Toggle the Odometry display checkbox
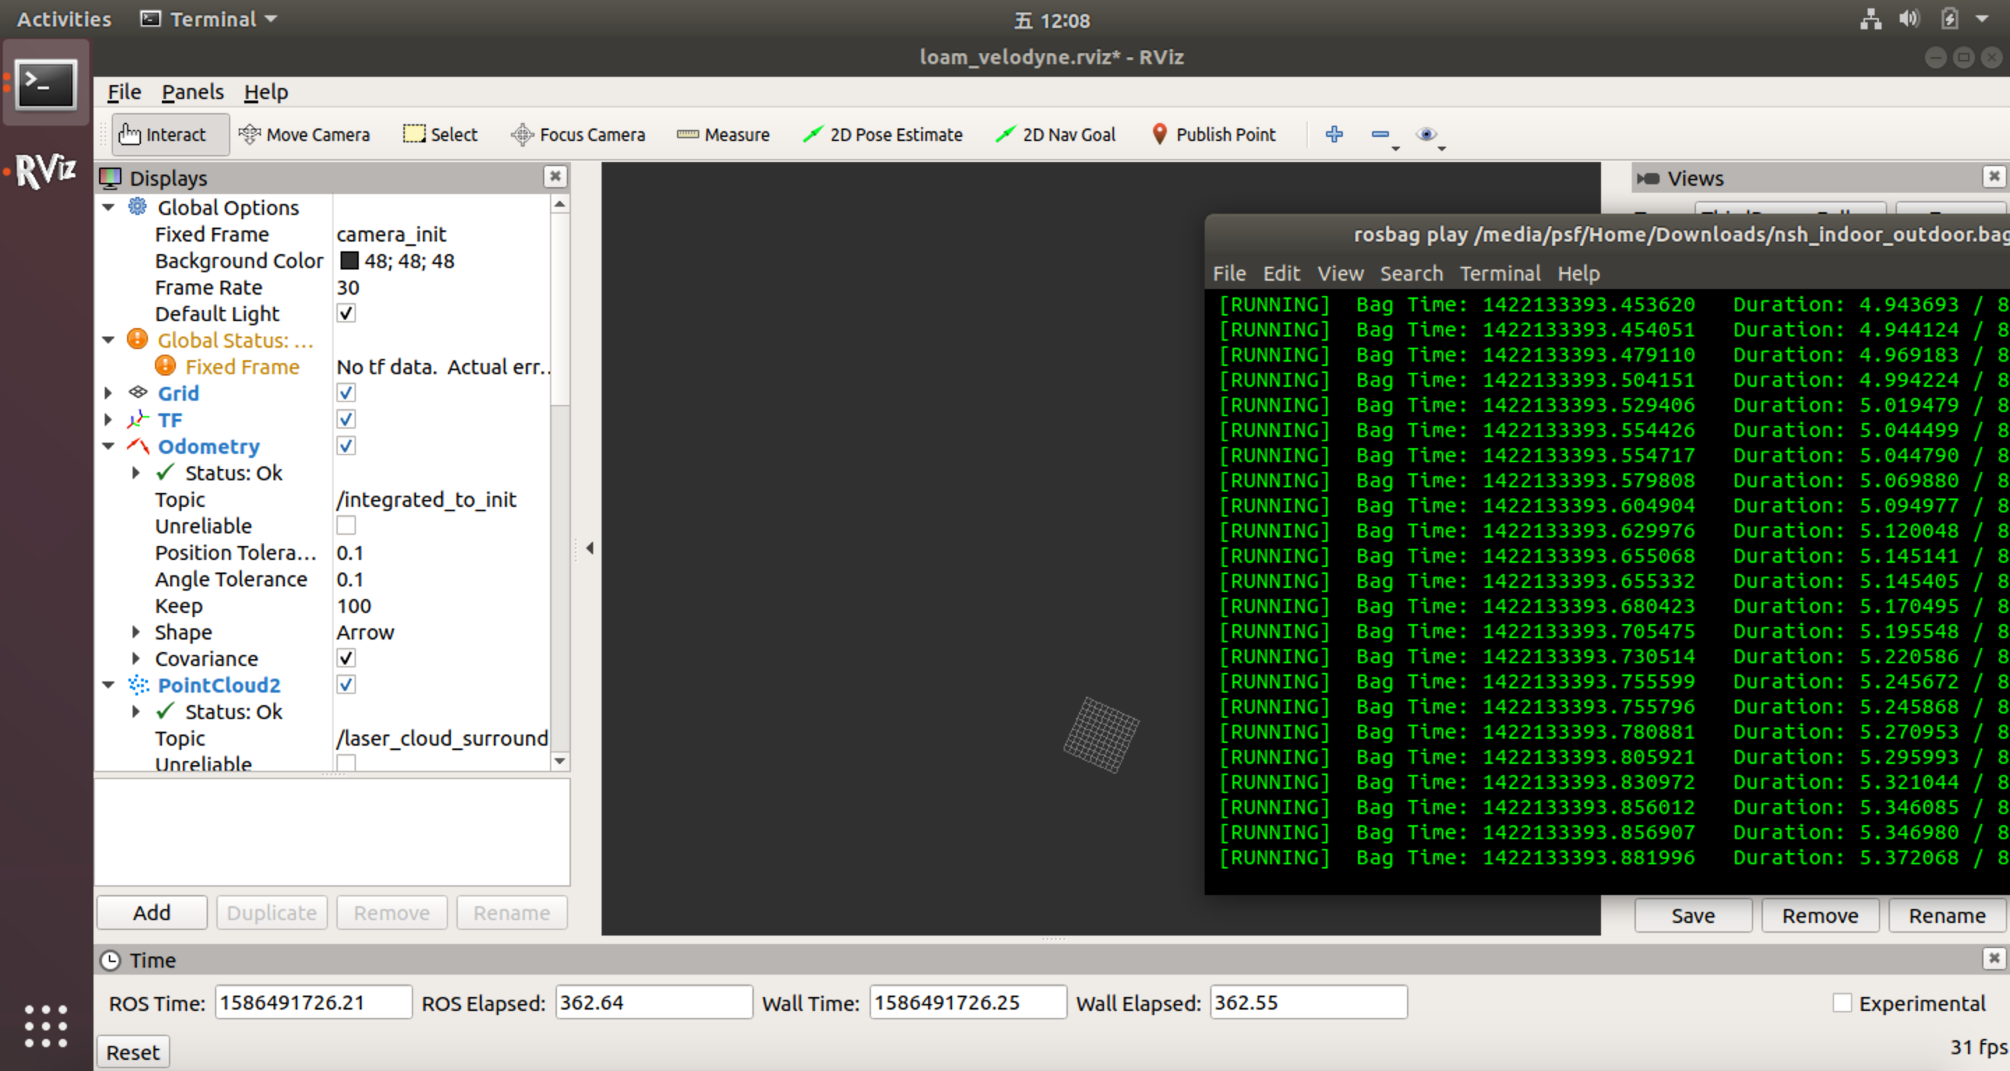The image size is (2010, 1071). pyautogui.click(x=345, y=445)
